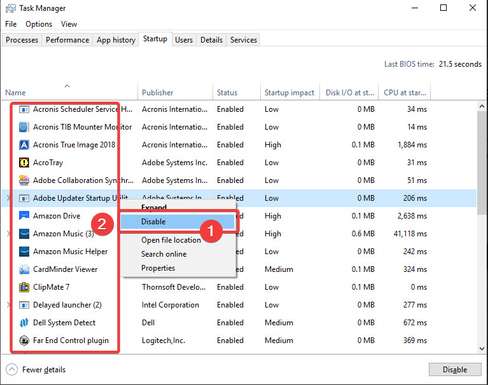Select the Acronis True Image 2018 row name
This screenshot has height=385, width=488.
coord(74,145)
